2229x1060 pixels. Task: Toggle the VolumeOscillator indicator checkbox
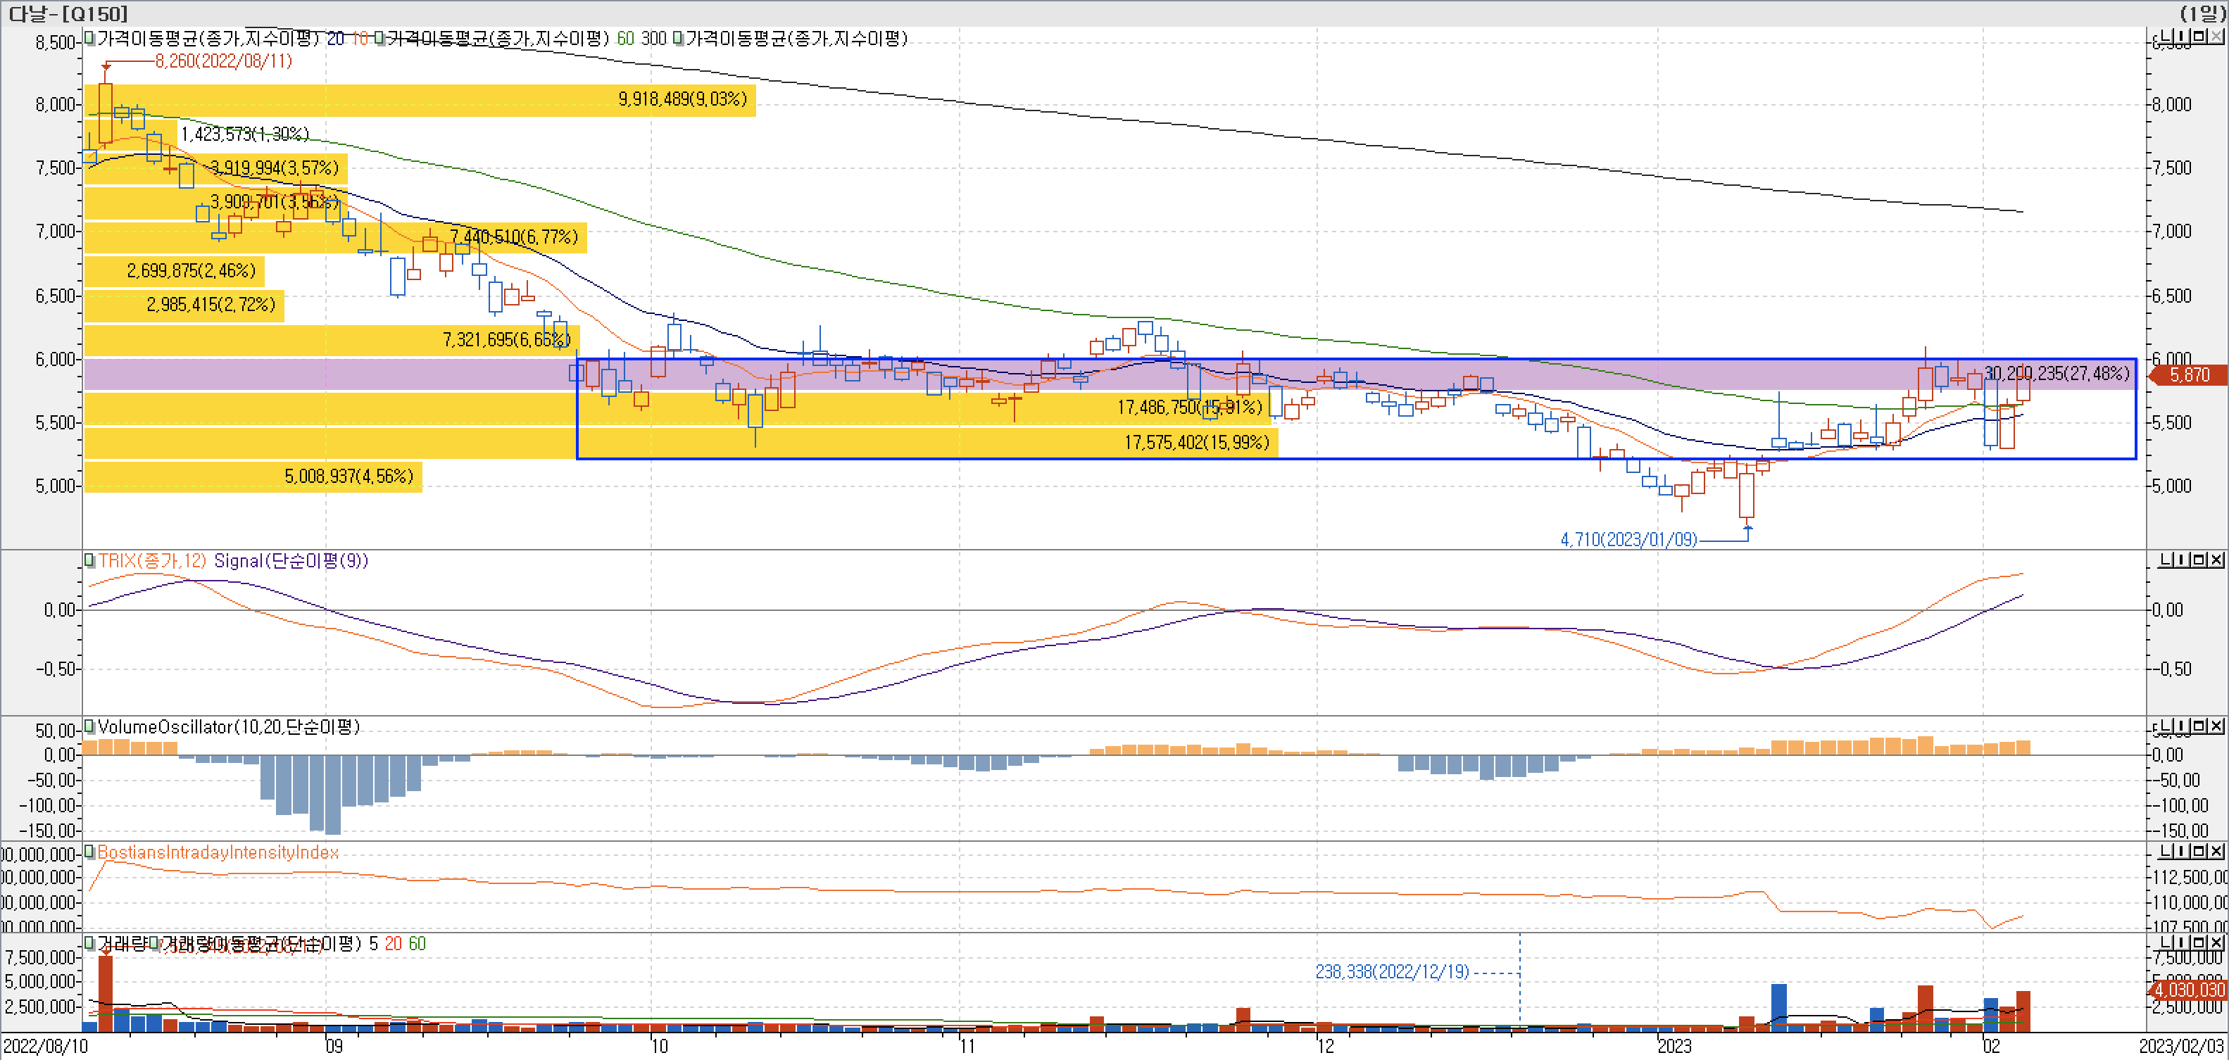coord(89,727)
